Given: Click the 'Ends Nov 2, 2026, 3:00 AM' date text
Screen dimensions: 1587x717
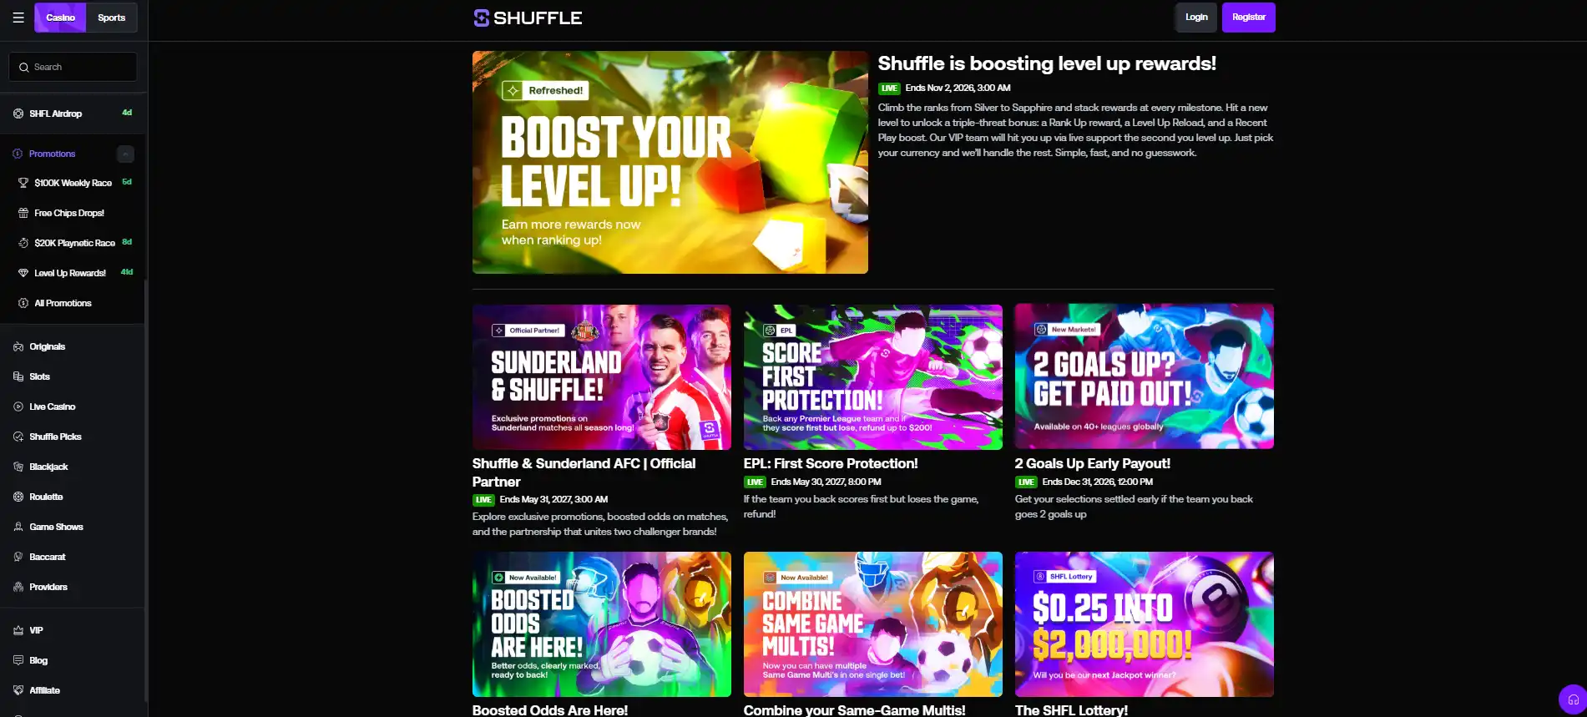Looking at the screenshot, I should pos(958,88).
